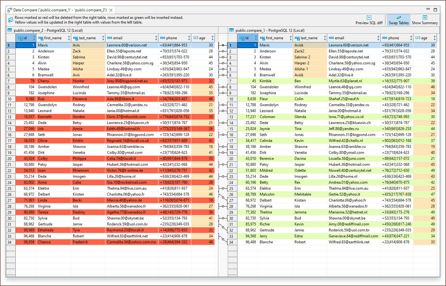Click the row link connector for row 1
Screen dimensions: 446x286
(223, 45)
